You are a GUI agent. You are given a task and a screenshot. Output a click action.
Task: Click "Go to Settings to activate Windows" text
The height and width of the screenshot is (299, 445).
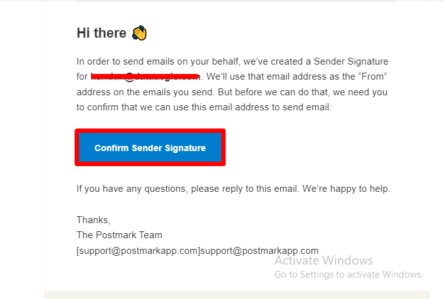pos(348,275)
